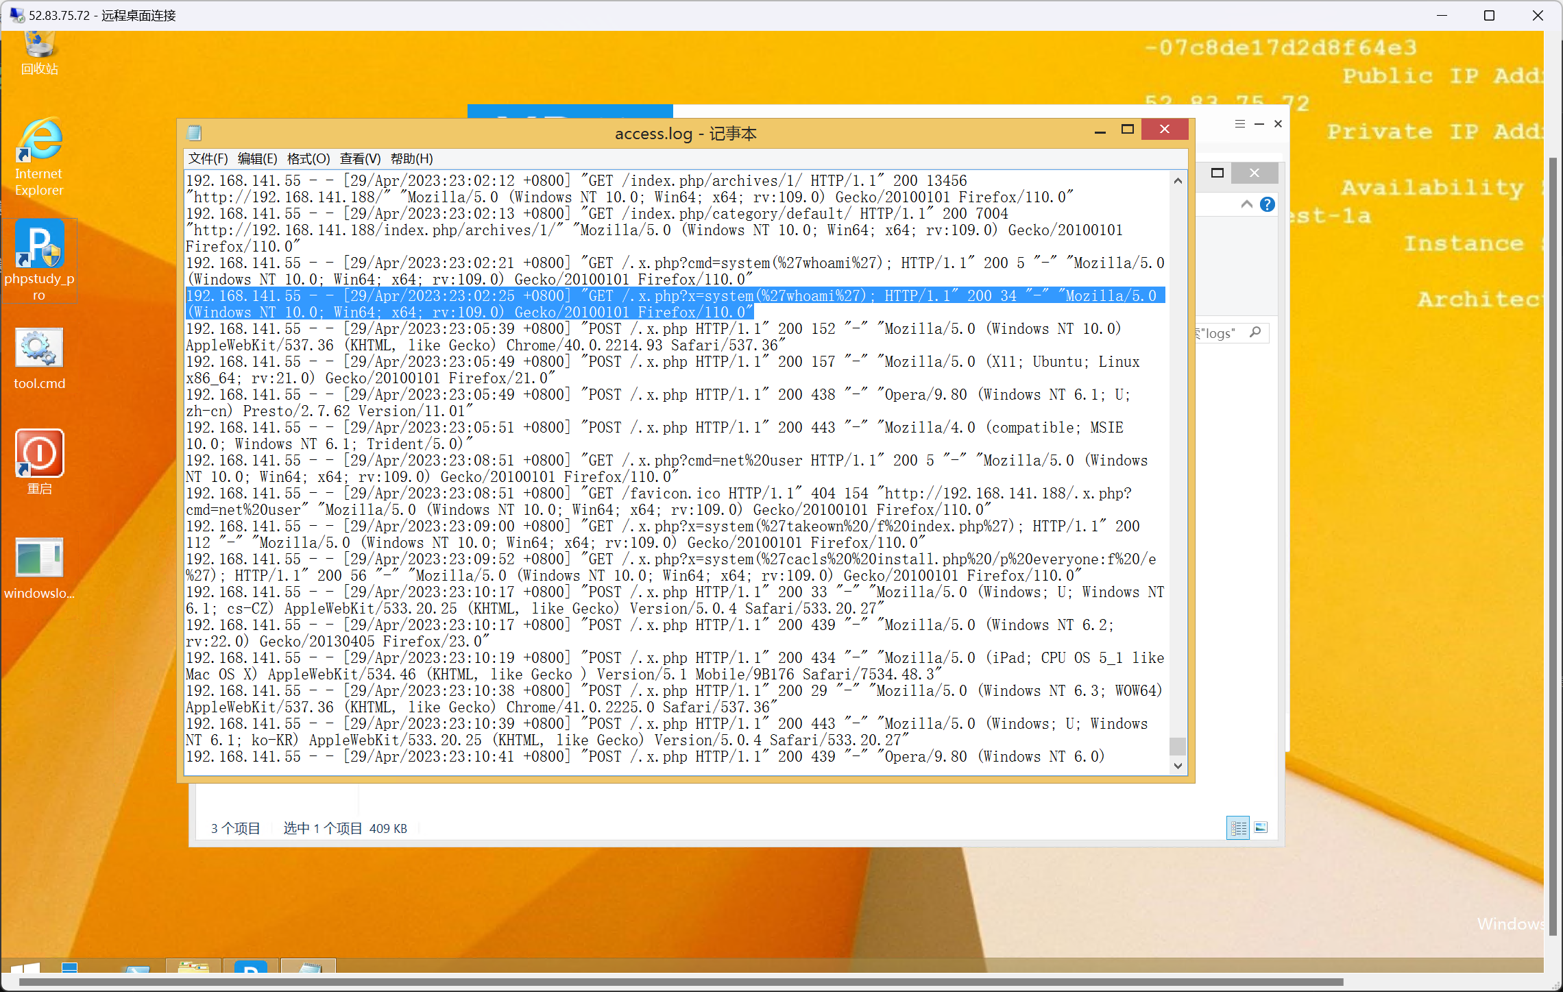Viewport: 1563px width, 992px height.
Task: Switch to details view in Explorer
Action: 1238,828
